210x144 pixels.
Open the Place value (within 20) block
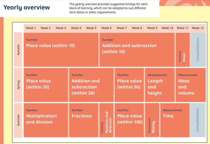coord(46,85)
